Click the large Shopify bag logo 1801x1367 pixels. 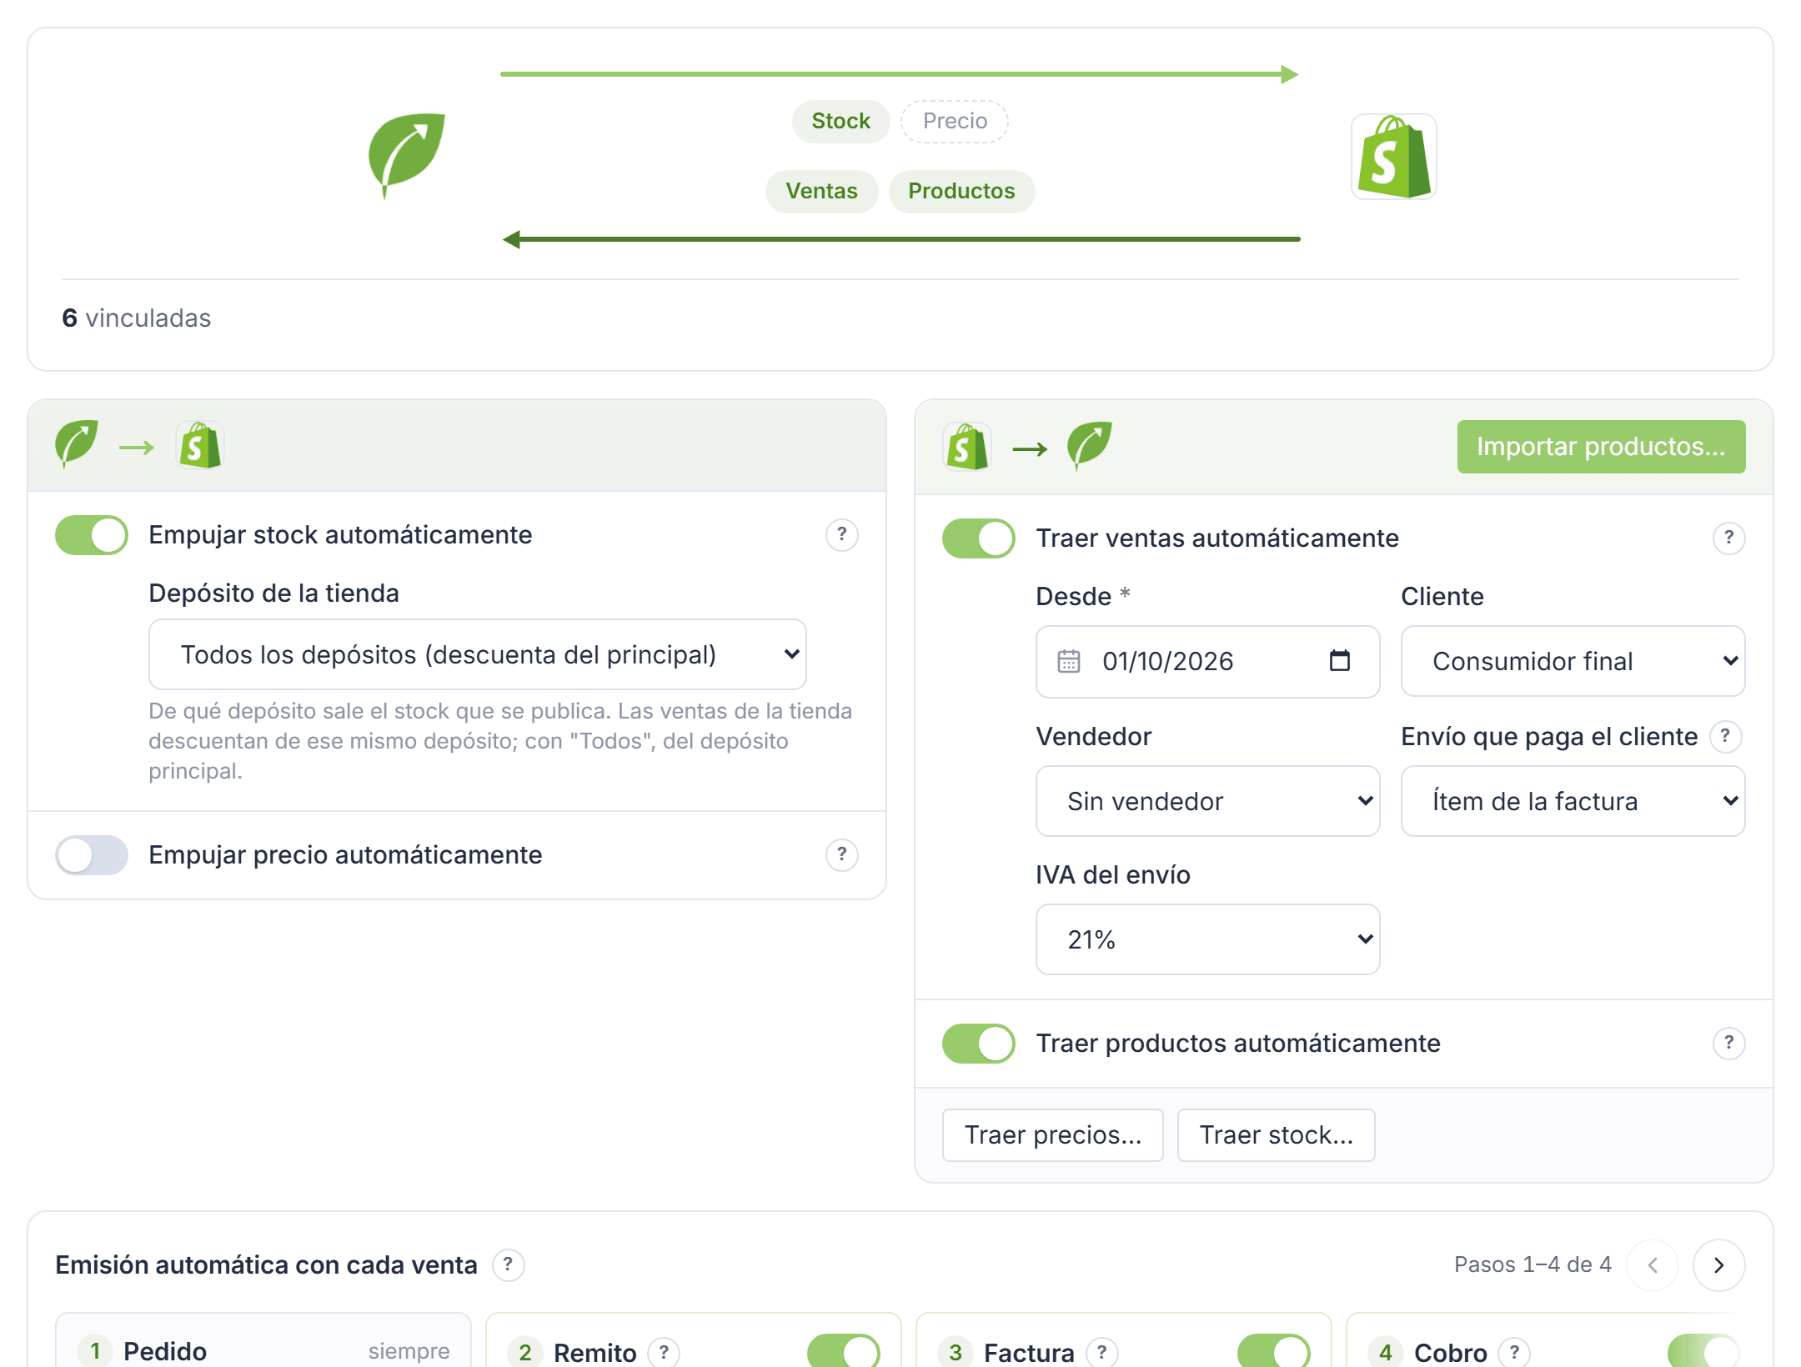coord(1393,157)
